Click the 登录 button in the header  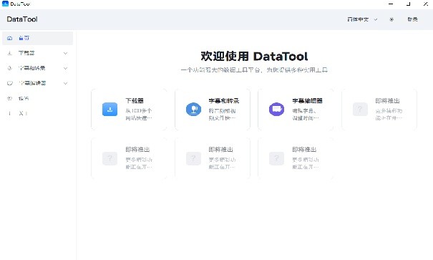tap(412, 19)
